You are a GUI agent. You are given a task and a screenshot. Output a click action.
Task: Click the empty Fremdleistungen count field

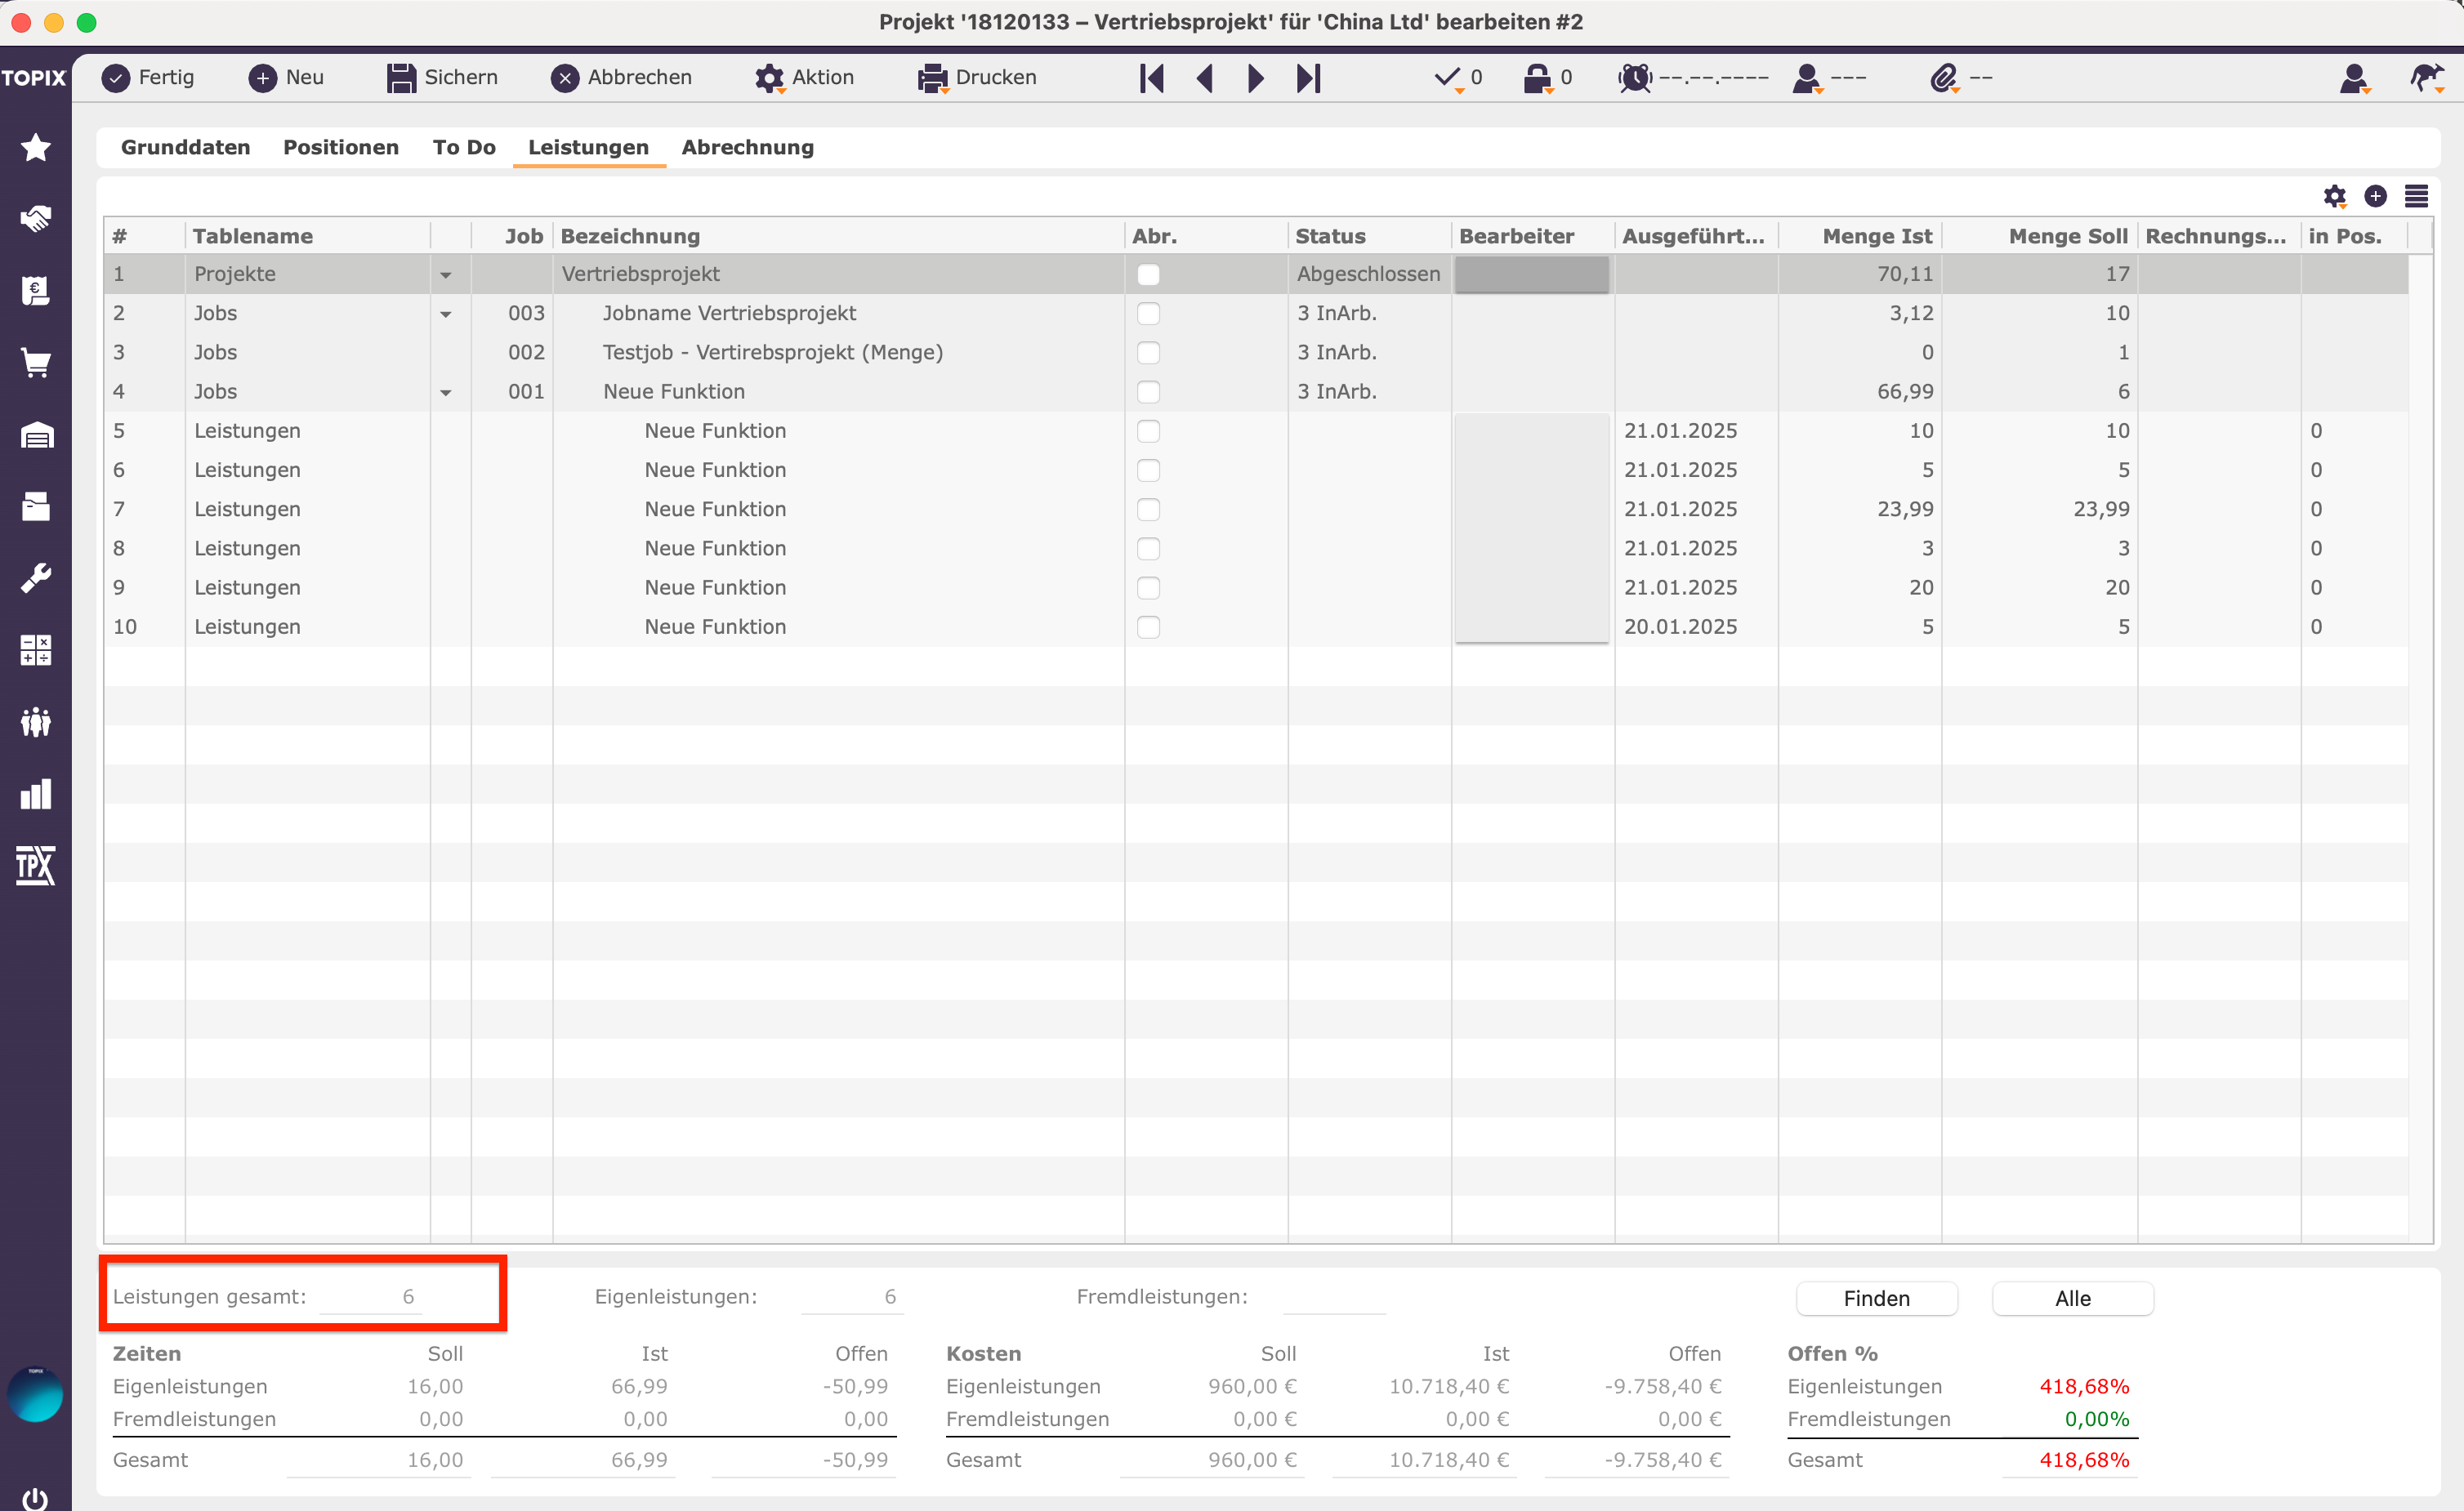tap(1334, 1297)
